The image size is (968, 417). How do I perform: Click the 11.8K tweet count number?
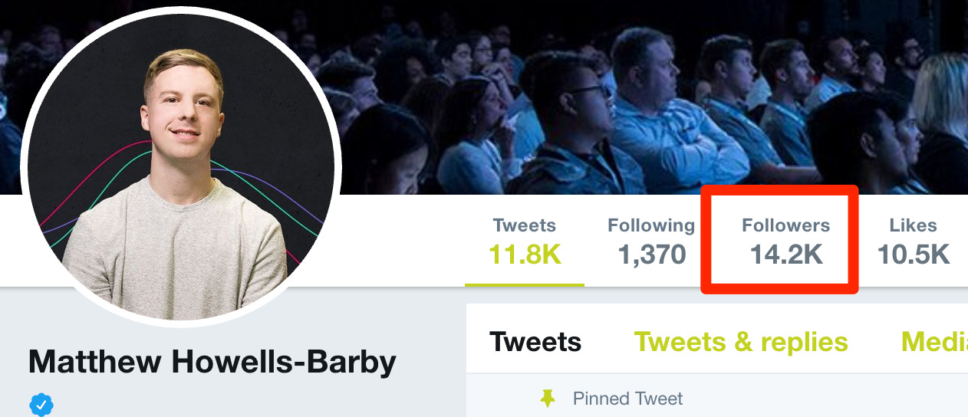(525, 254)
